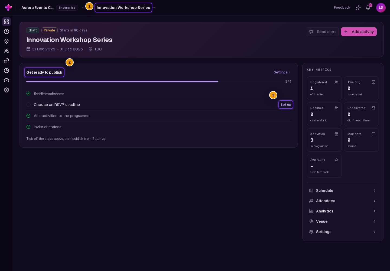The width and height of the screenshot is (390, 271).
Task: Click the sparkles icon in top bar
Action: (358, 8)
